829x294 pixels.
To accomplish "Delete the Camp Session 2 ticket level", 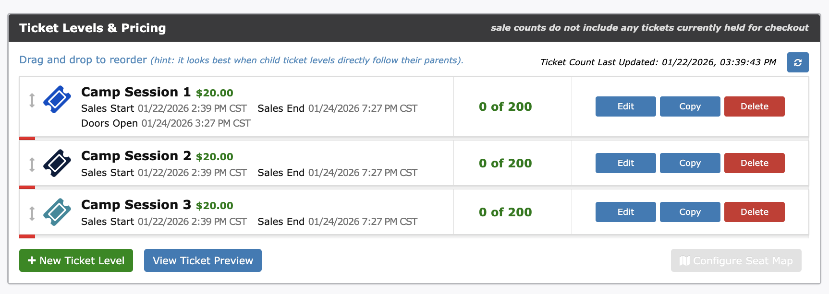I will (754, 163).
